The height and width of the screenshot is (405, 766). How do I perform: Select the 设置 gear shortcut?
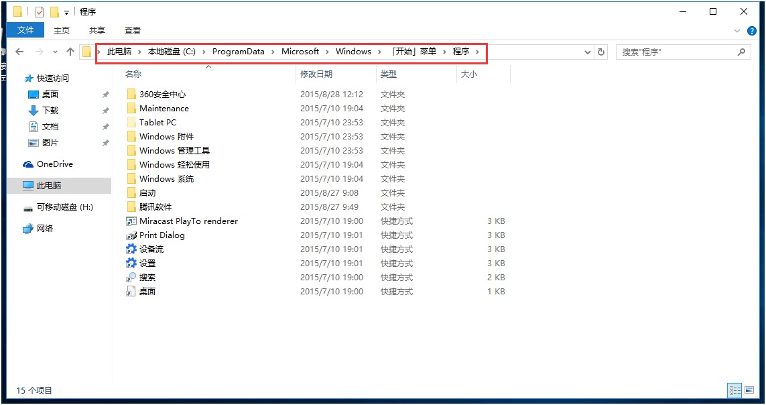click(147, 264)
